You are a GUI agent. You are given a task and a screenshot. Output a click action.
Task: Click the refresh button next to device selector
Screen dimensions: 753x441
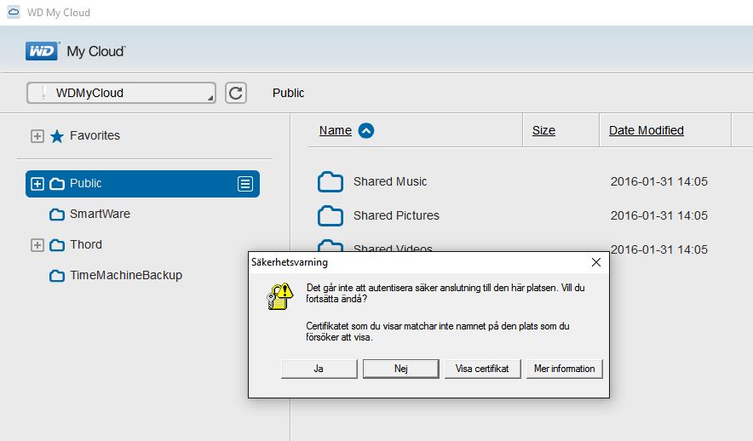pos(236,93)
